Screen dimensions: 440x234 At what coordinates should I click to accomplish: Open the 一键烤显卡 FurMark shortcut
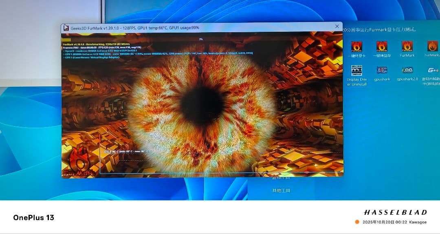pyautogui.click(x=356, y=48)
